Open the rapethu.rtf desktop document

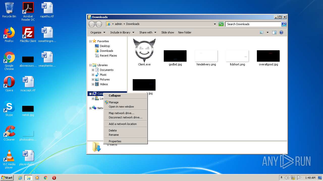[x=47, y=10]
